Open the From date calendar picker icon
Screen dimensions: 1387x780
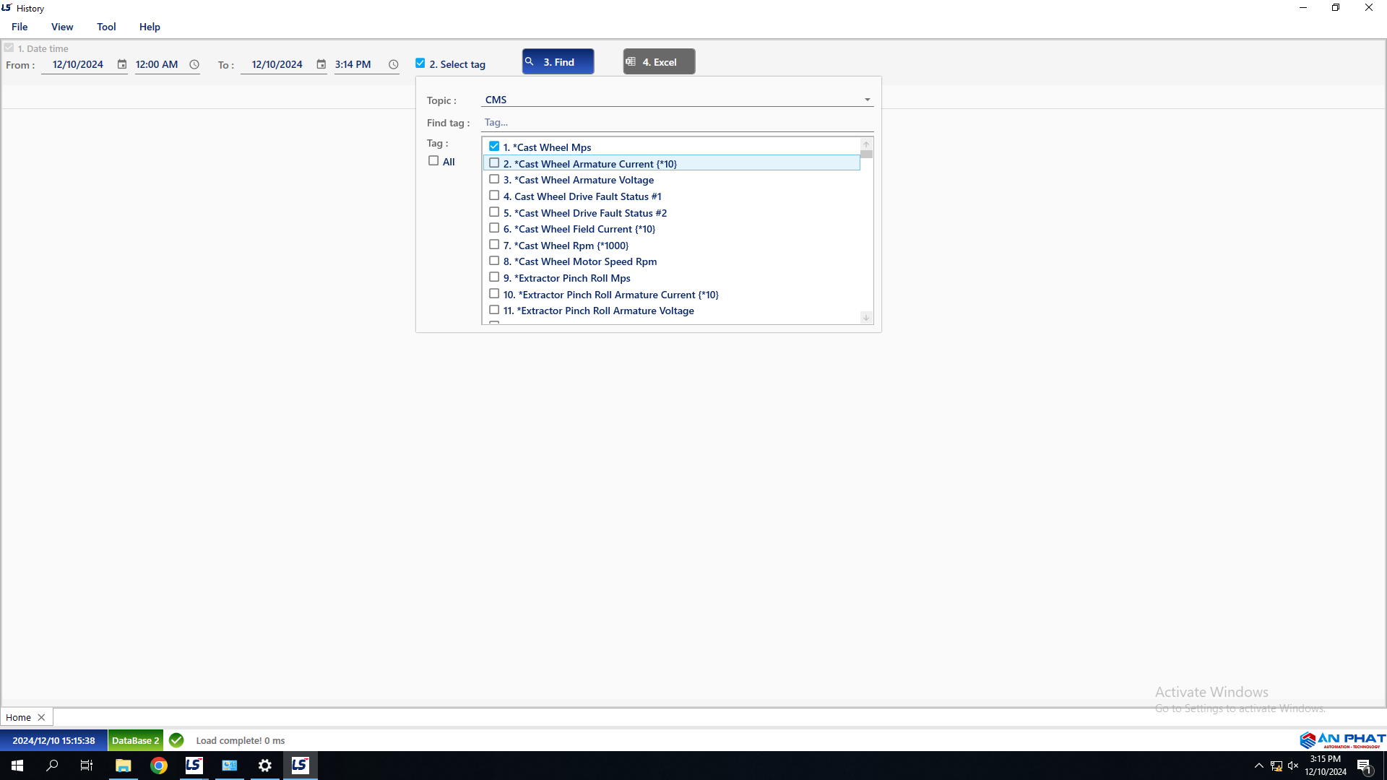click(122, 64)
